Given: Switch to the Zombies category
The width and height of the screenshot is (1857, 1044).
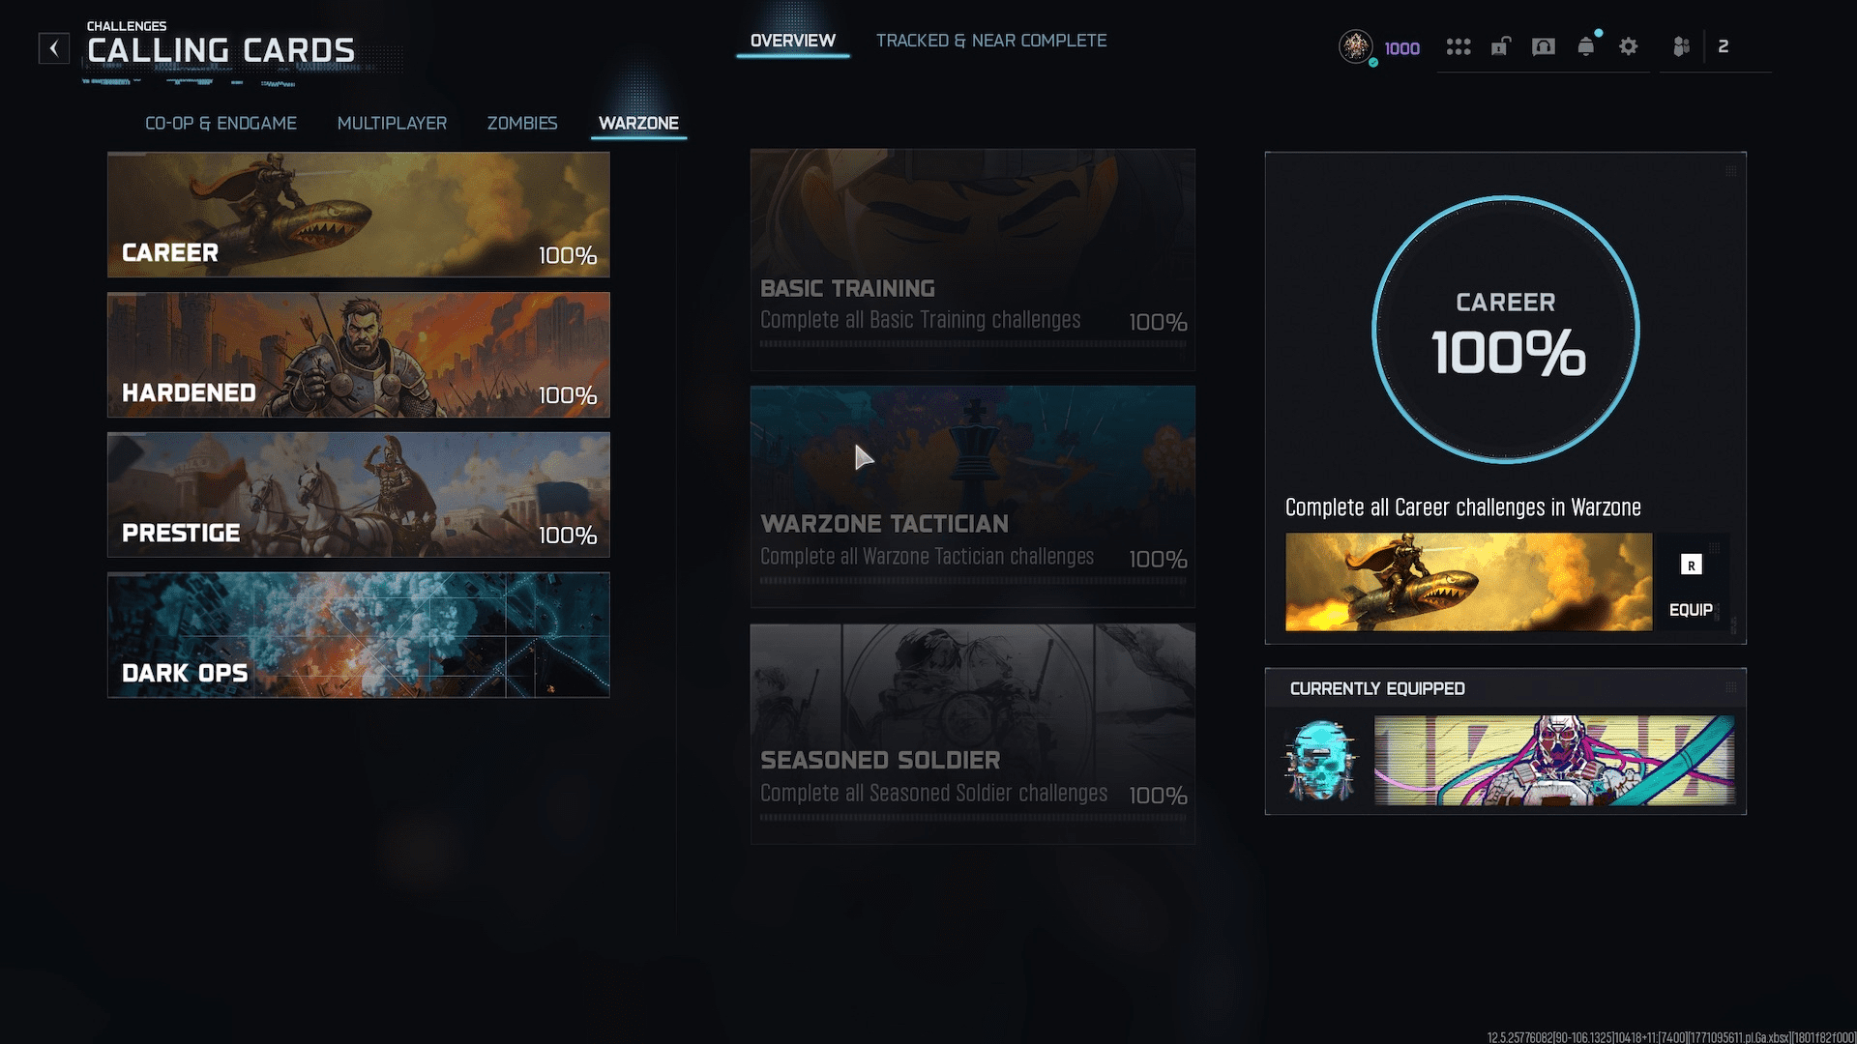Looking at the screenshot, I should [522, 123].
